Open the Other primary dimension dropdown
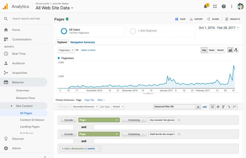 101,100
